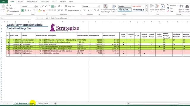Add a new sheet with plus button
The image size is (190, 106).
(55, 103)
